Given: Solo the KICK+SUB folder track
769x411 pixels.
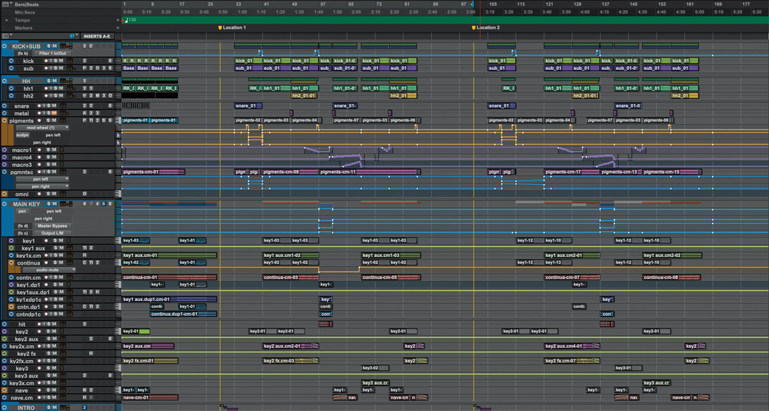Looking at the screenshot, I should click(48, 46).
